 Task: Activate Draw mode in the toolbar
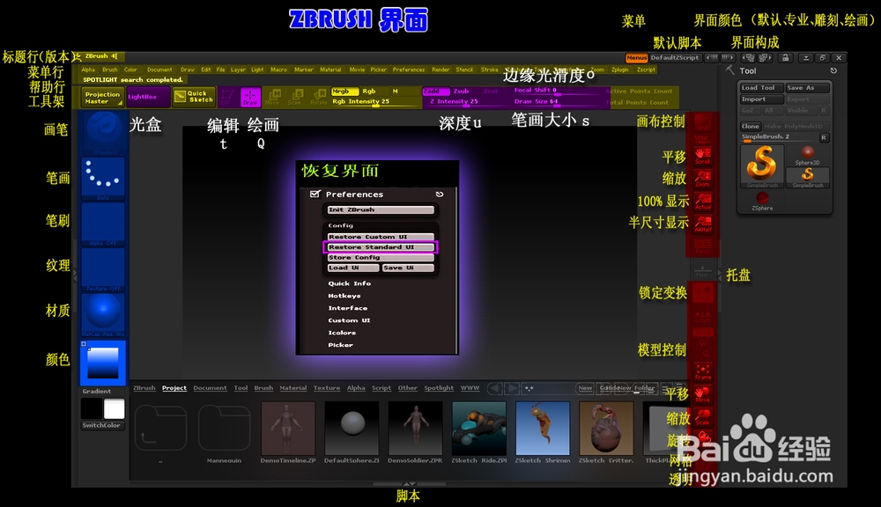tap(250, 97)
